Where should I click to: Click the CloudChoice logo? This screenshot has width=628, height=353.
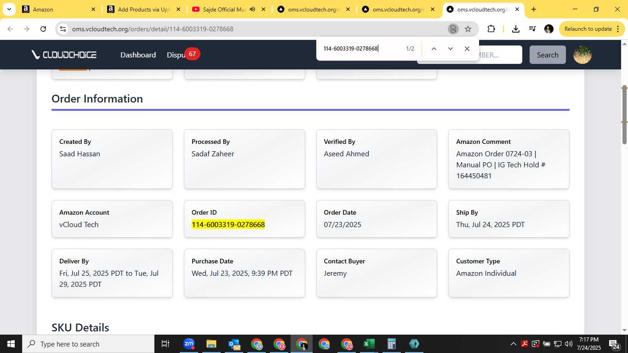64,55
